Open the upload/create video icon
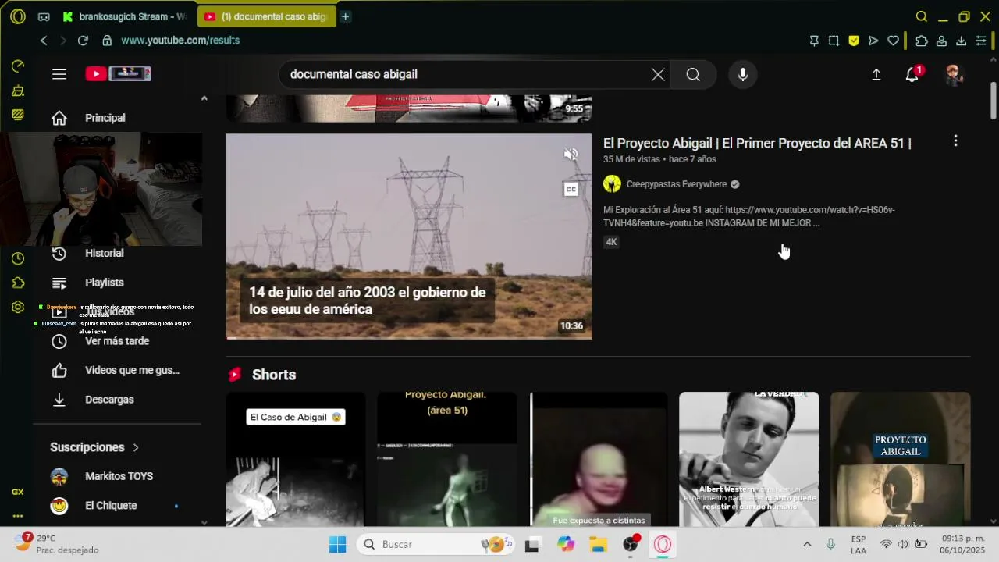This screenshot has height=562, width=999. point(876,74)
